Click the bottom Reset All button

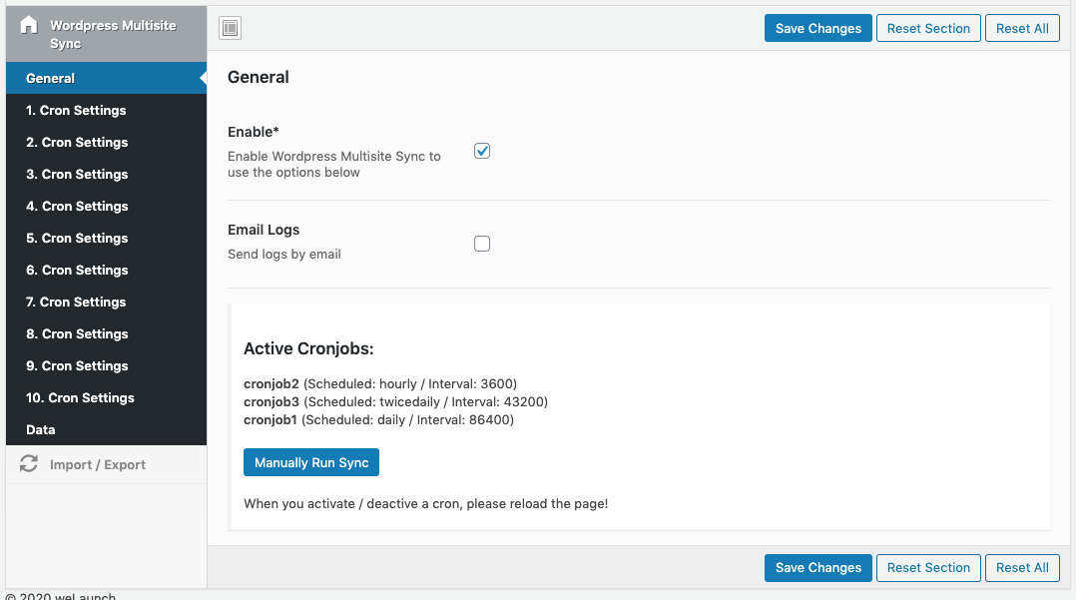(1022, 567)
